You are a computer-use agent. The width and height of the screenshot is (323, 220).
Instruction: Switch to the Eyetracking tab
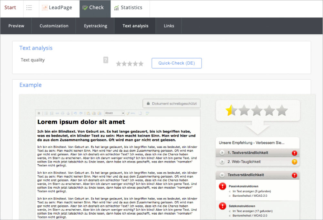pyautogui.click(x=95, y=26)
